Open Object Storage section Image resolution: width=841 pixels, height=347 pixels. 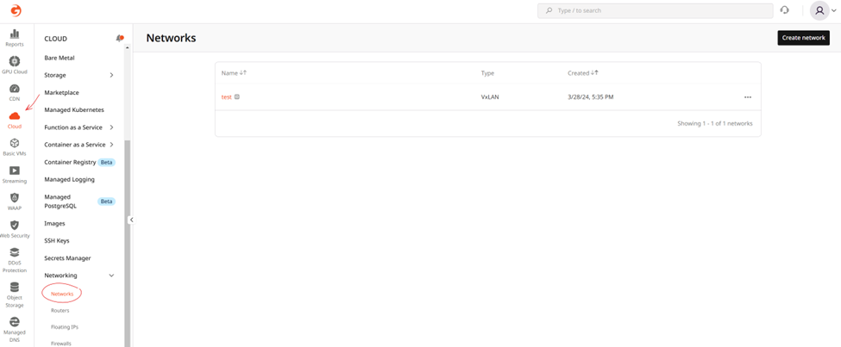(15, 294)
